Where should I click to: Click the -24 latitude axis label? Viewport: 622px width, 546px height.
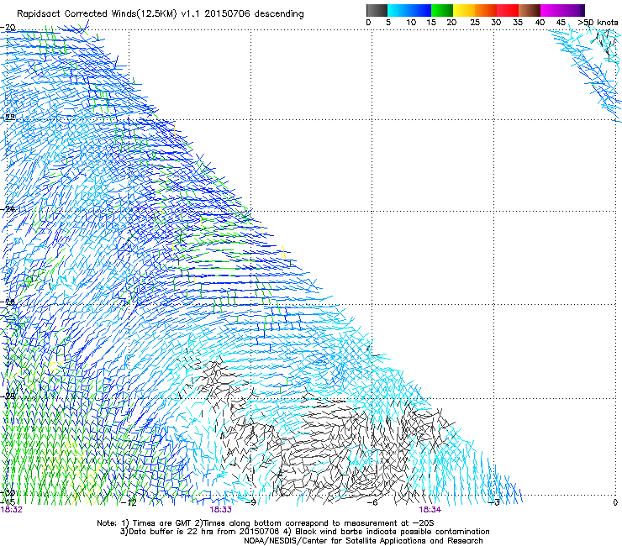8,209
